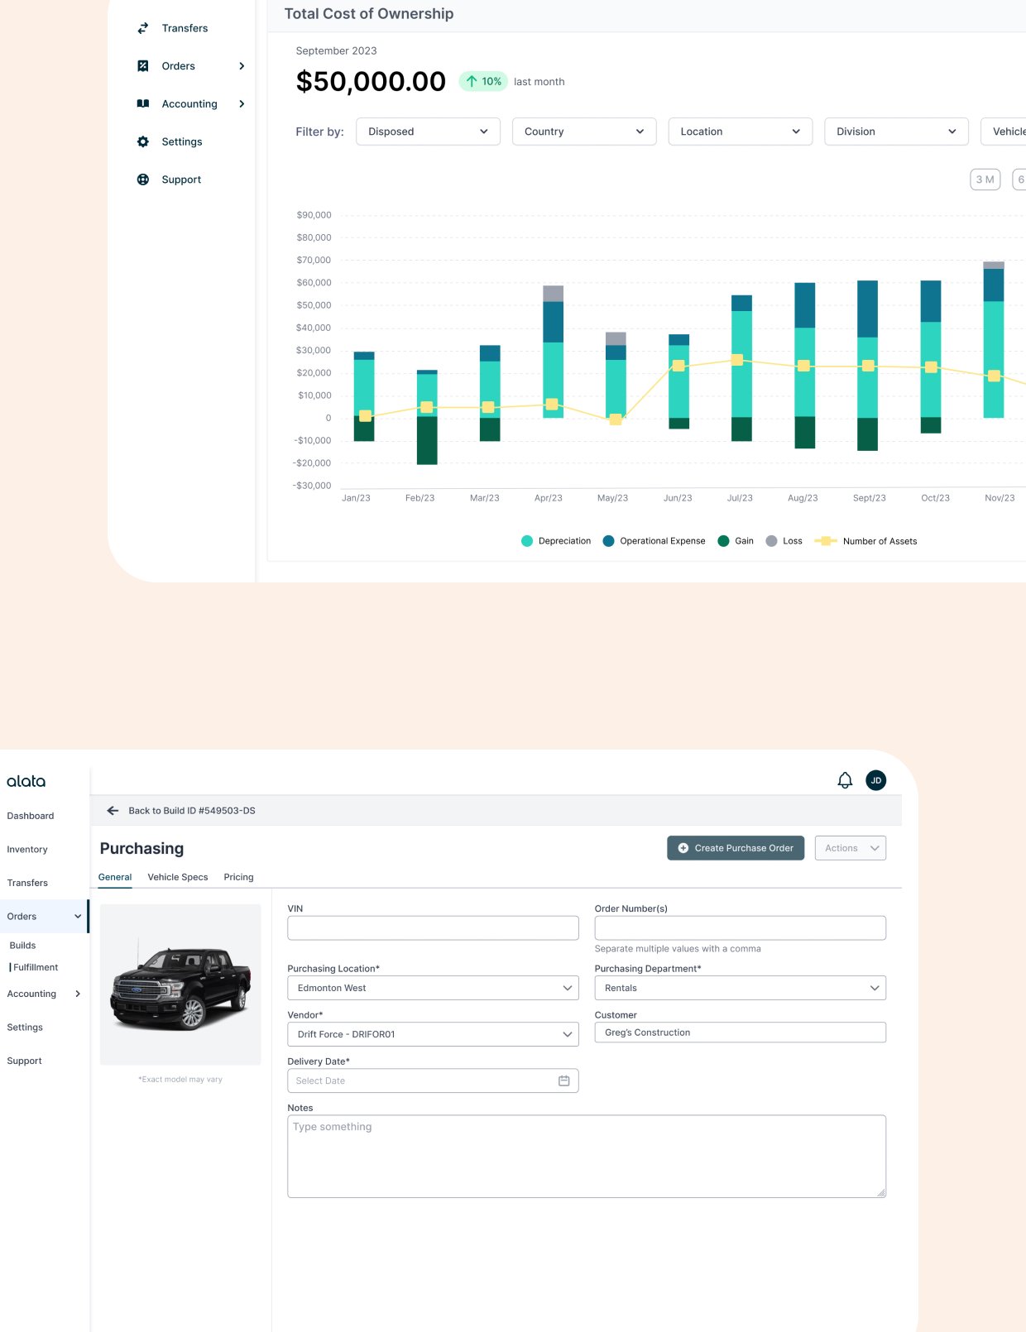Click the green up-arrow 10% badge

coord(483,81)
